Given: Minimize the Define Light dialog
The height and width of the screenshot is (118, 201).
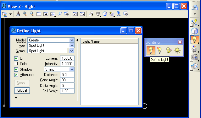Looking at the screenshot, I should point(124,31).
